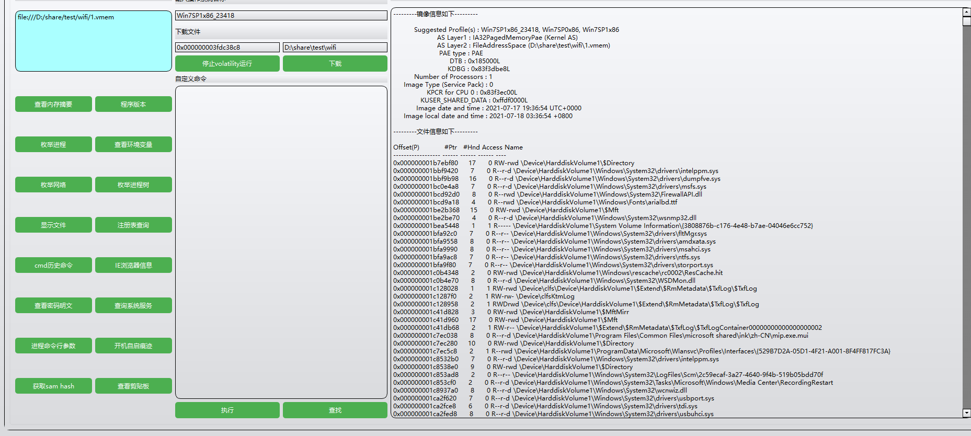Click the output scrollbar down arrow

967,413
